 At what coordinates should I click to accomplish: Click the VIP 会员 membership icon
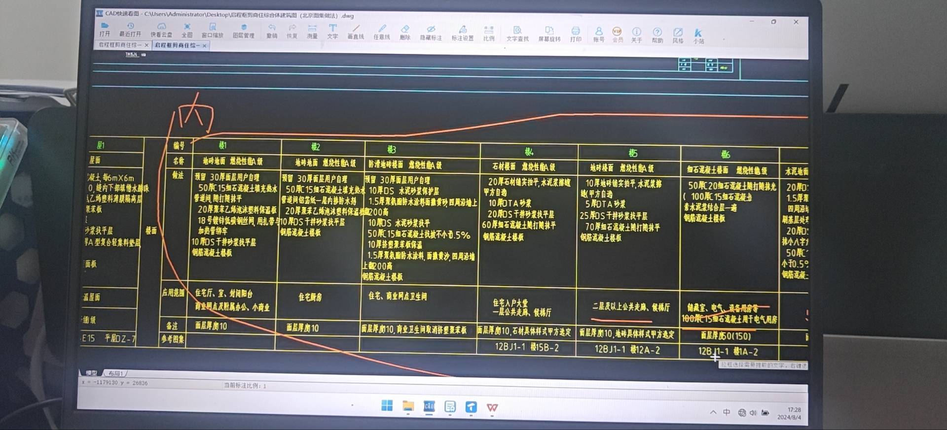[x=617, y=35]
